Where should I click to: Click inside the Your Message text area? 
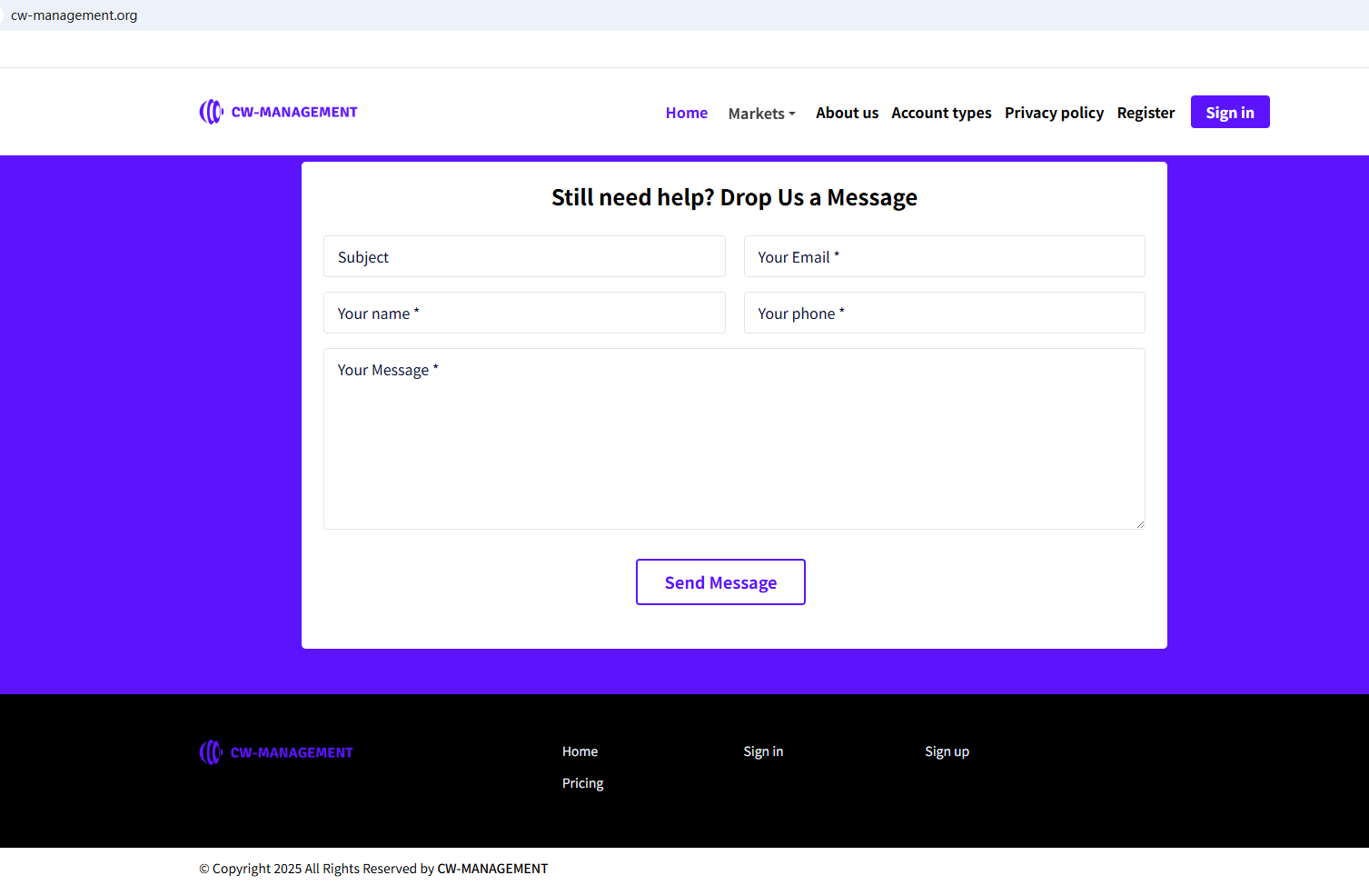734,439
